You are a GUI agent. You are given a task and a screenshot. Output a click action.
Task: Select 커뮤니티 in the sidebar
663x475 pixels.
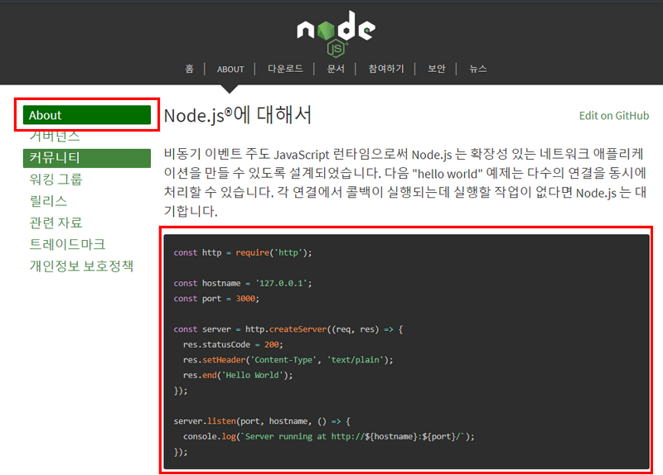(x=87, y=158)
